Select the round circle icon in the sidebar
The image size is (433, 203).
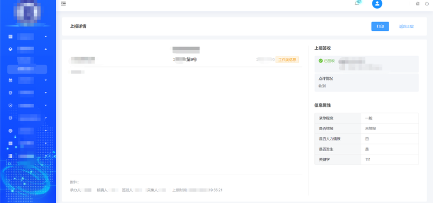[x=10, y=131]
